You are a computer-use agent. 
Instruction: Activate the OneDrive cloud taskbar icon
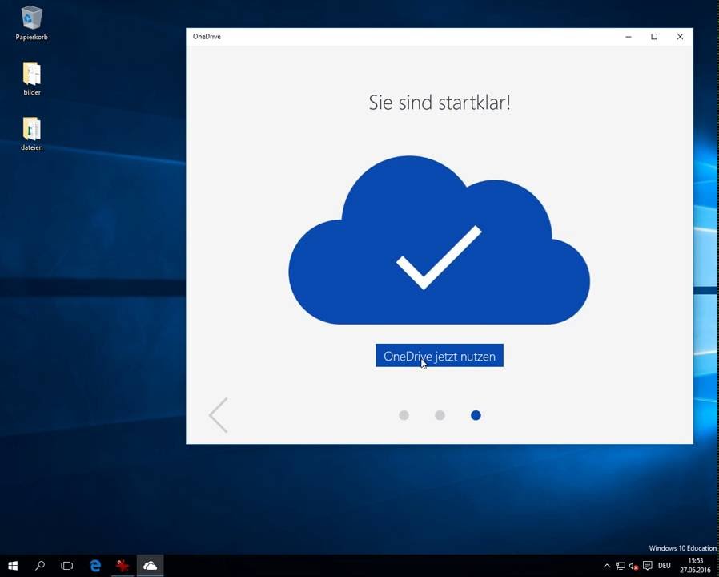[x=150, y=566]
